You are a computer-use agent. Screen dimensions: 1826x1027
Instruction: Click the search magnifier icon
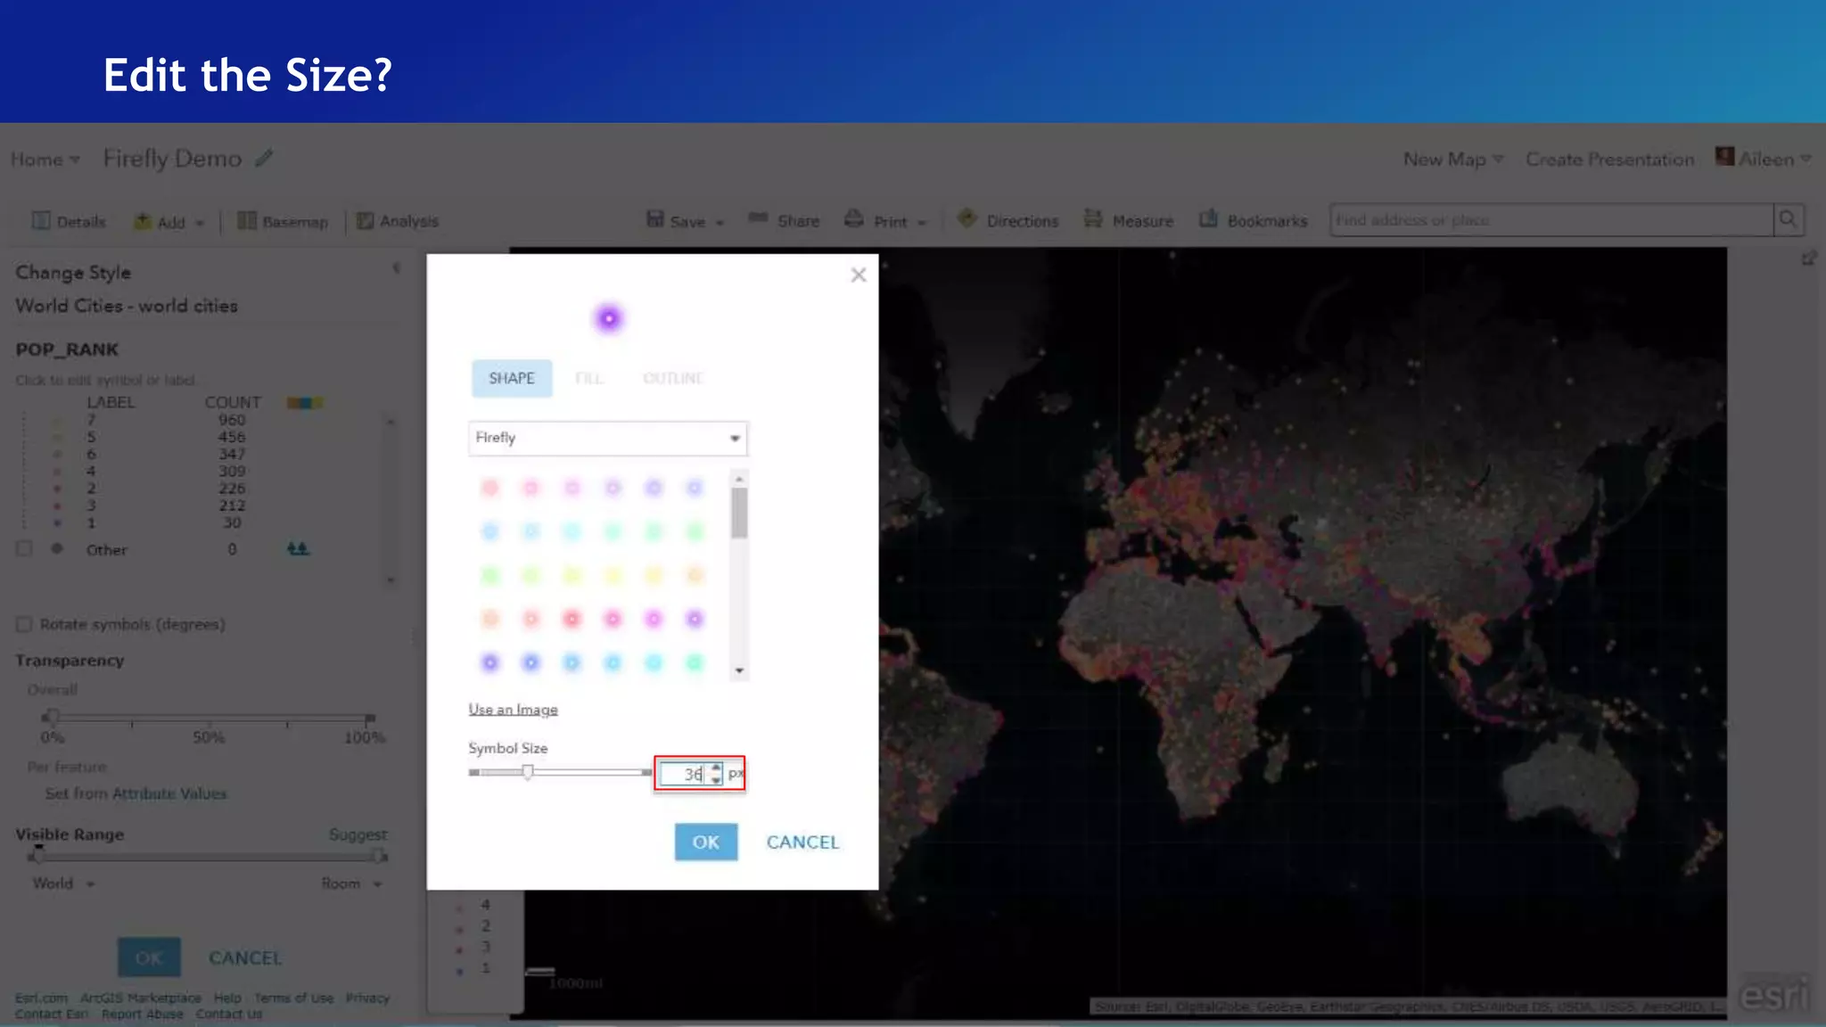coord(1788,219)
